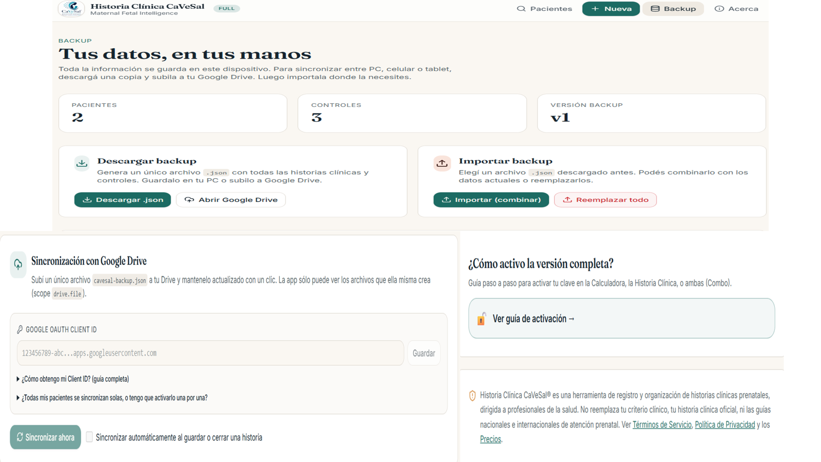Open Ver guía de activación link

tap(621, 319)
